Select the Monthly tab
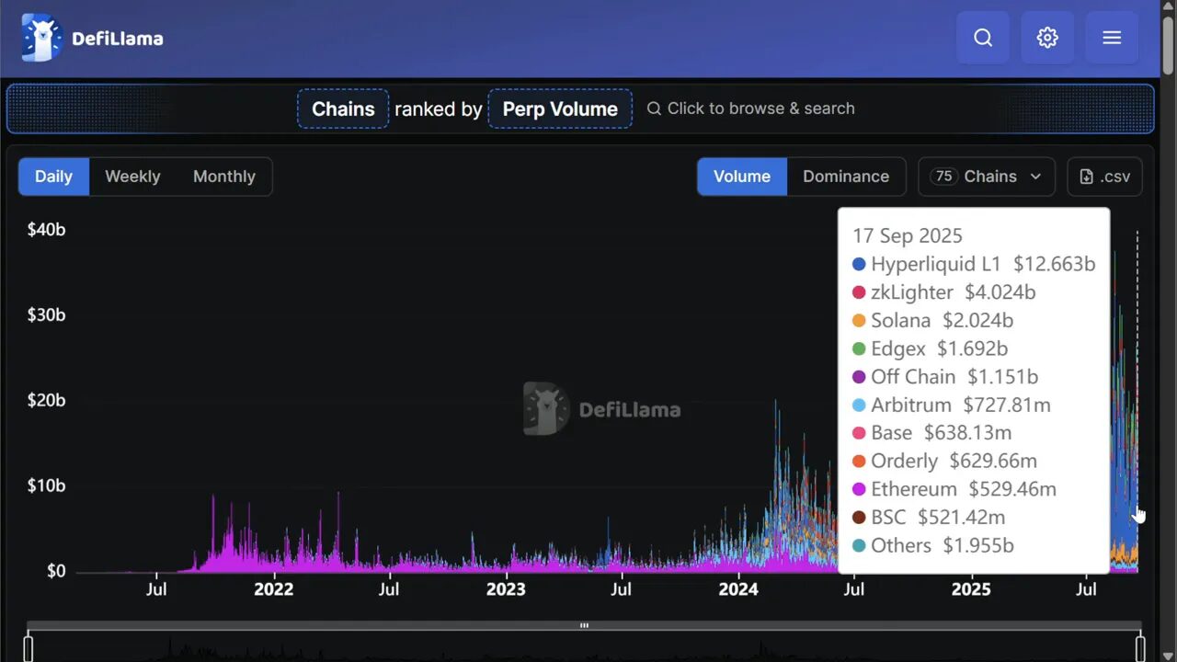1177x662 pixels. click(x=223, y=176)
